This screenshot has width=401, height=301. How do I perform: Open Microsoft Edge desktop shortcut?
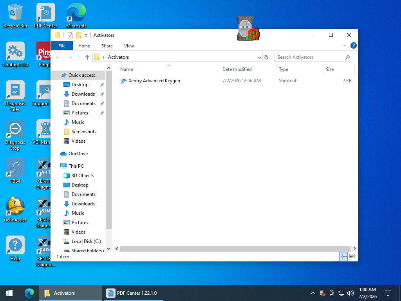pyautogui.click(x=76, y=16)
